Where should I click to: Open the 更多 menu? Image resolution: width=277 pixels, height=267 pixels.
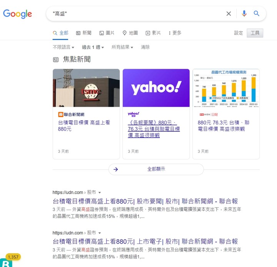(x=175, y=33)
